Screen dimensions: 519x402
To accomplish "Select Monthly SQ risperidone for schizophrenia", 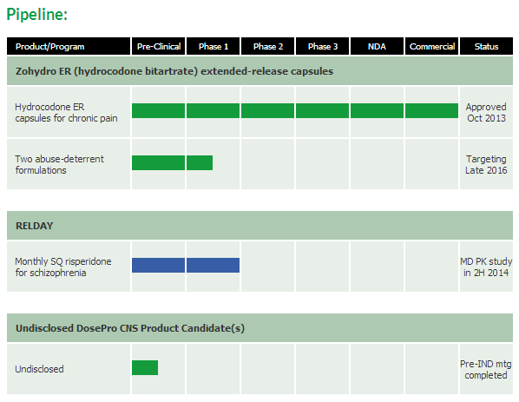I will tap(63, 267).
